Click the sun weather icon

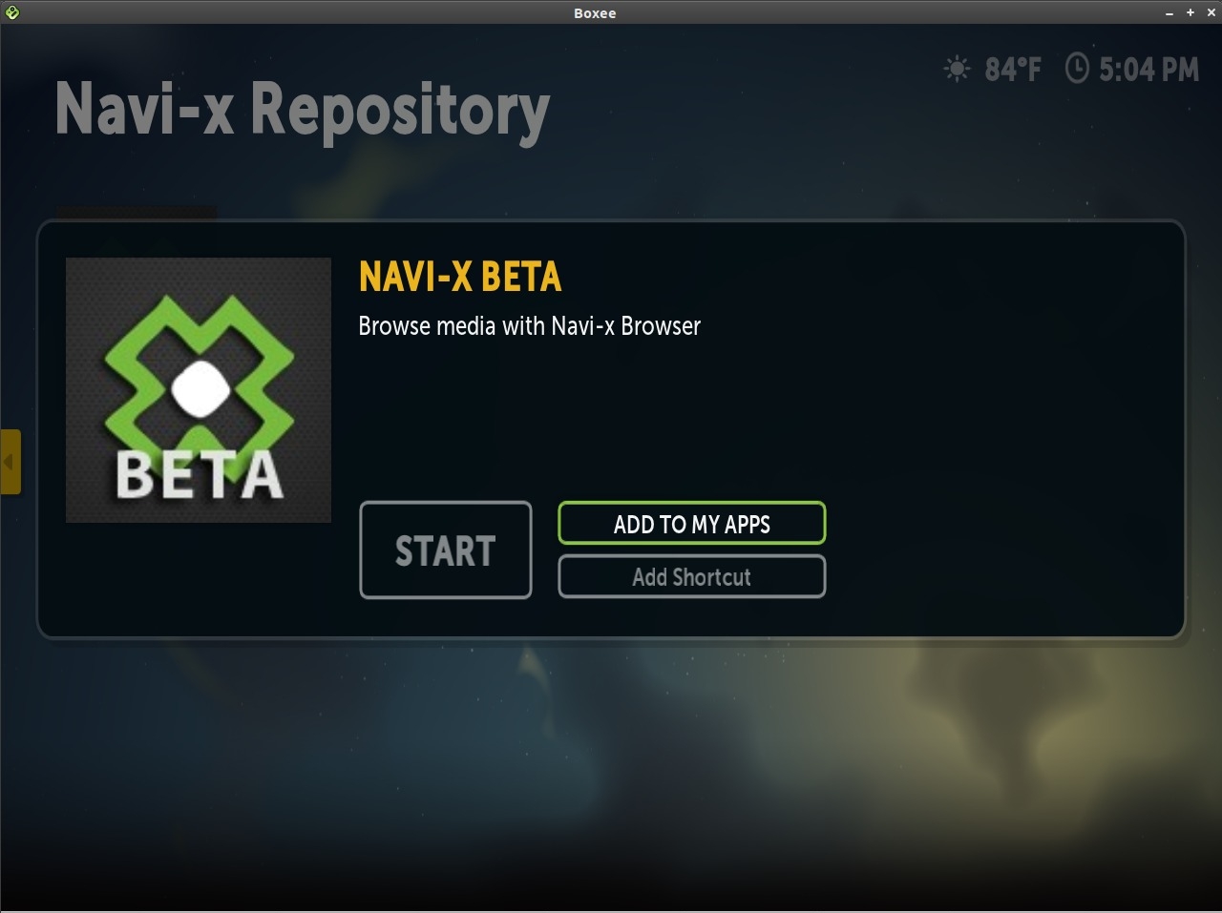coord(957,69)
